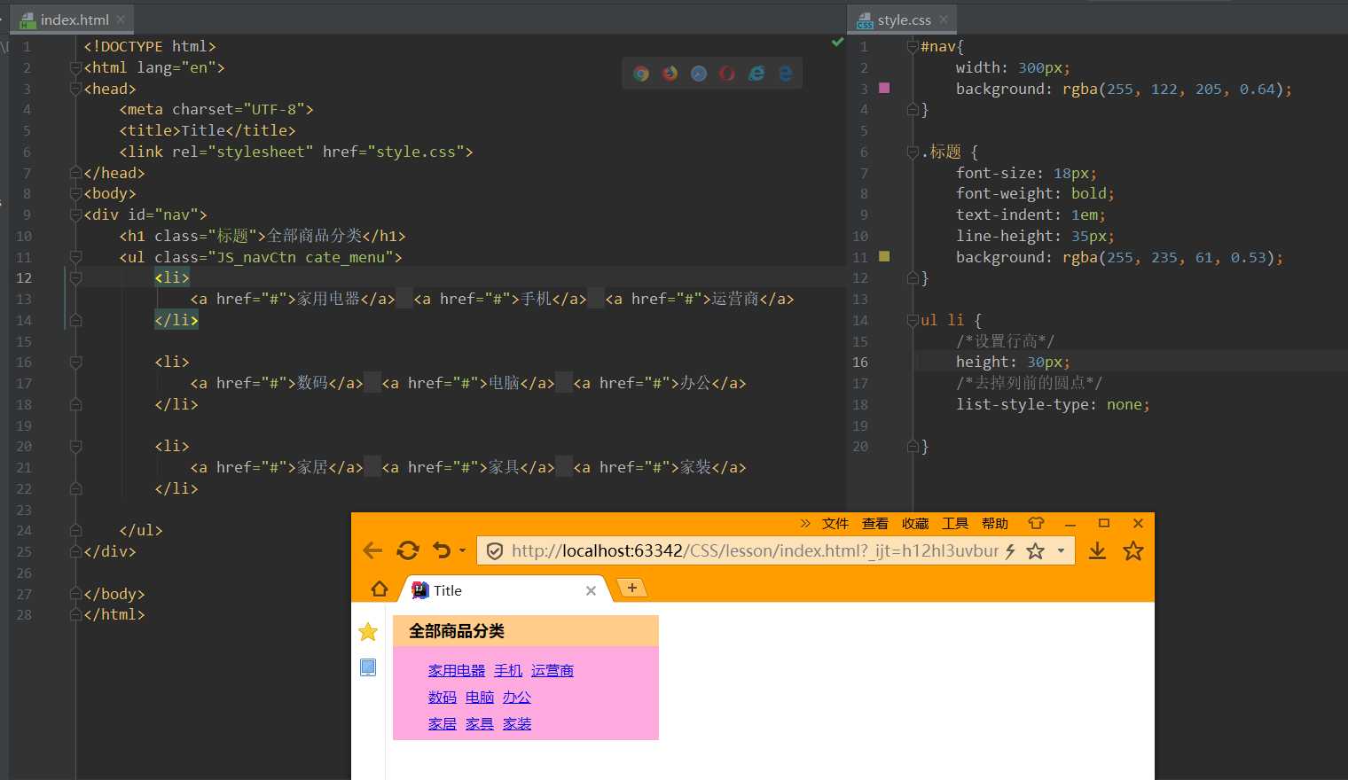Collapse the li fold on line 20
Viewport: 1348px width, 780px height.
coord(75,446)
